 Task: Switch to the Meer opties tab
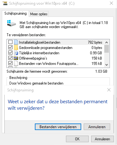39,14
